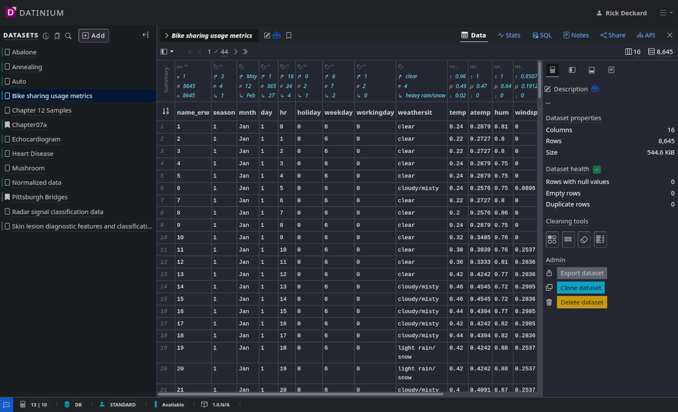Select the eraser cleaning tool
This screenshot has height=412, width=678.
(584, 239)
